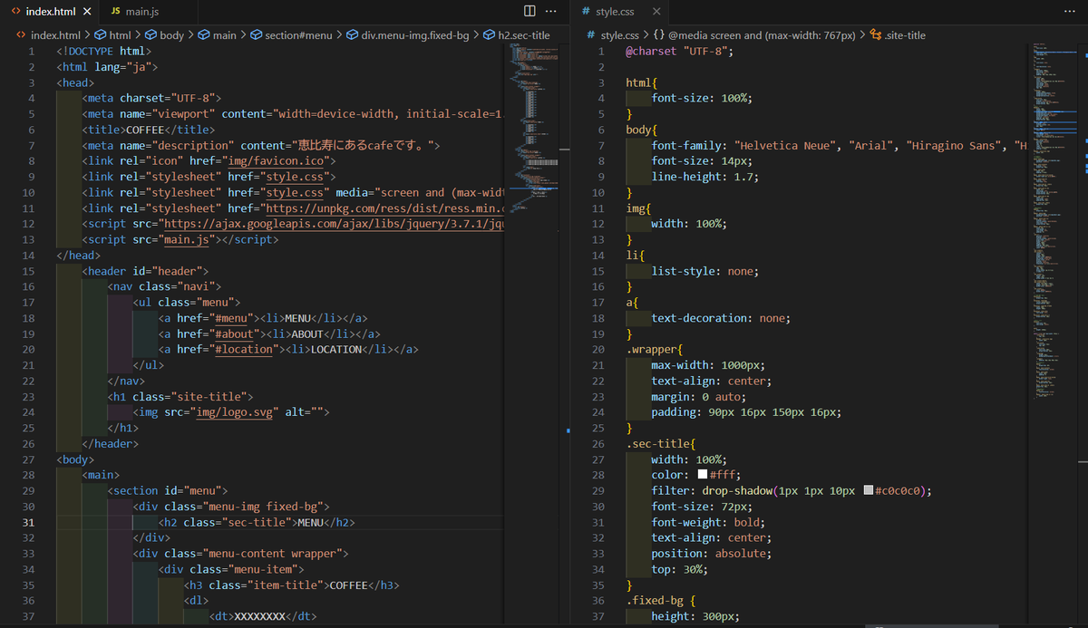Image resolution: width=1088 pixels, height=628 pixels.
Task: Close the index.html tab
Action: tap(87, 12)
